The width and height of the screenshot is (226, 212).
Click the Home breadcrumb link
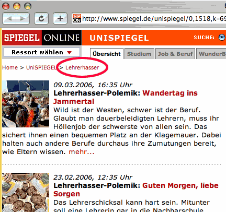pyautogui.click(x=10, y=67)
